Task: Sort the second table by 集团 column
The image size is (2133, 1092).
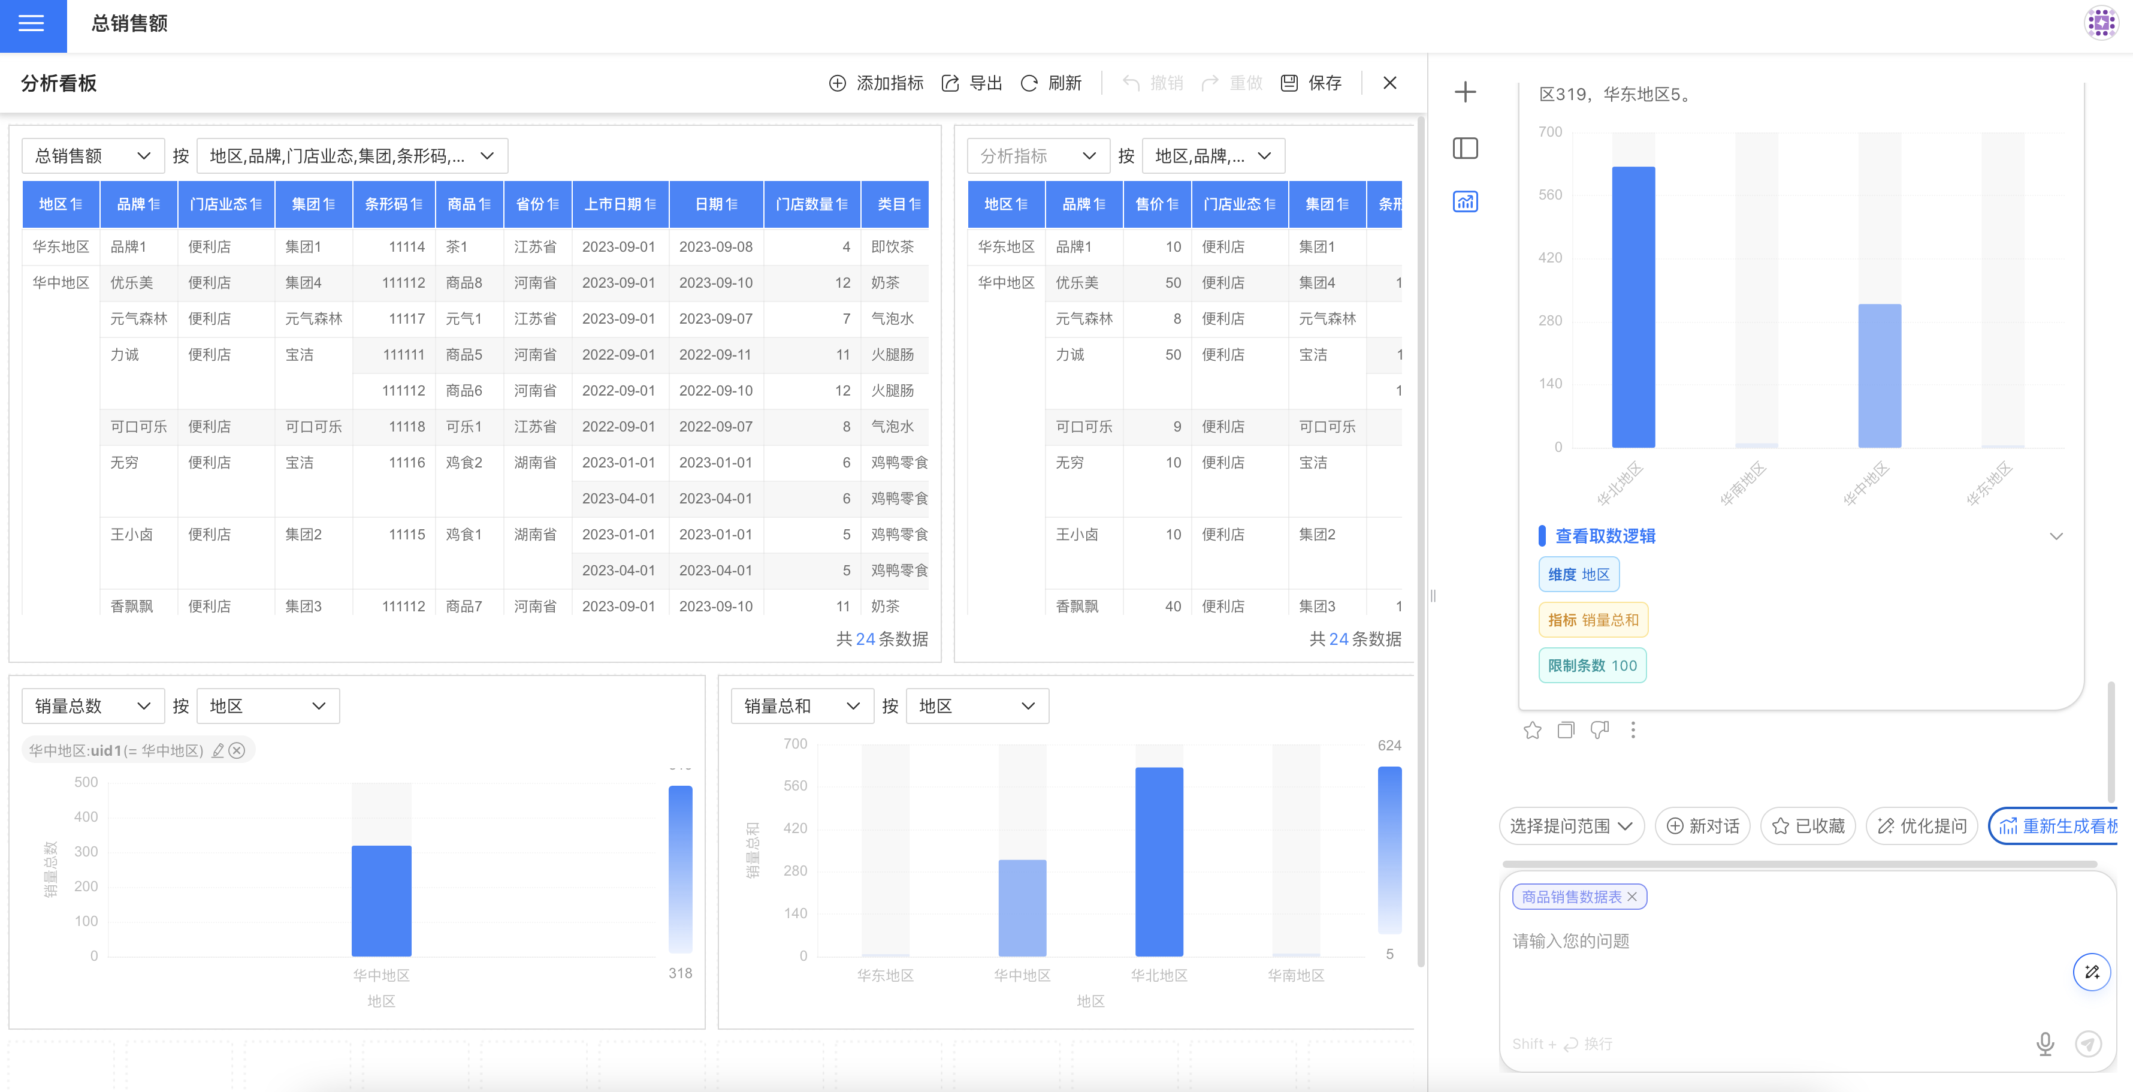Action: pos(1342,204)
